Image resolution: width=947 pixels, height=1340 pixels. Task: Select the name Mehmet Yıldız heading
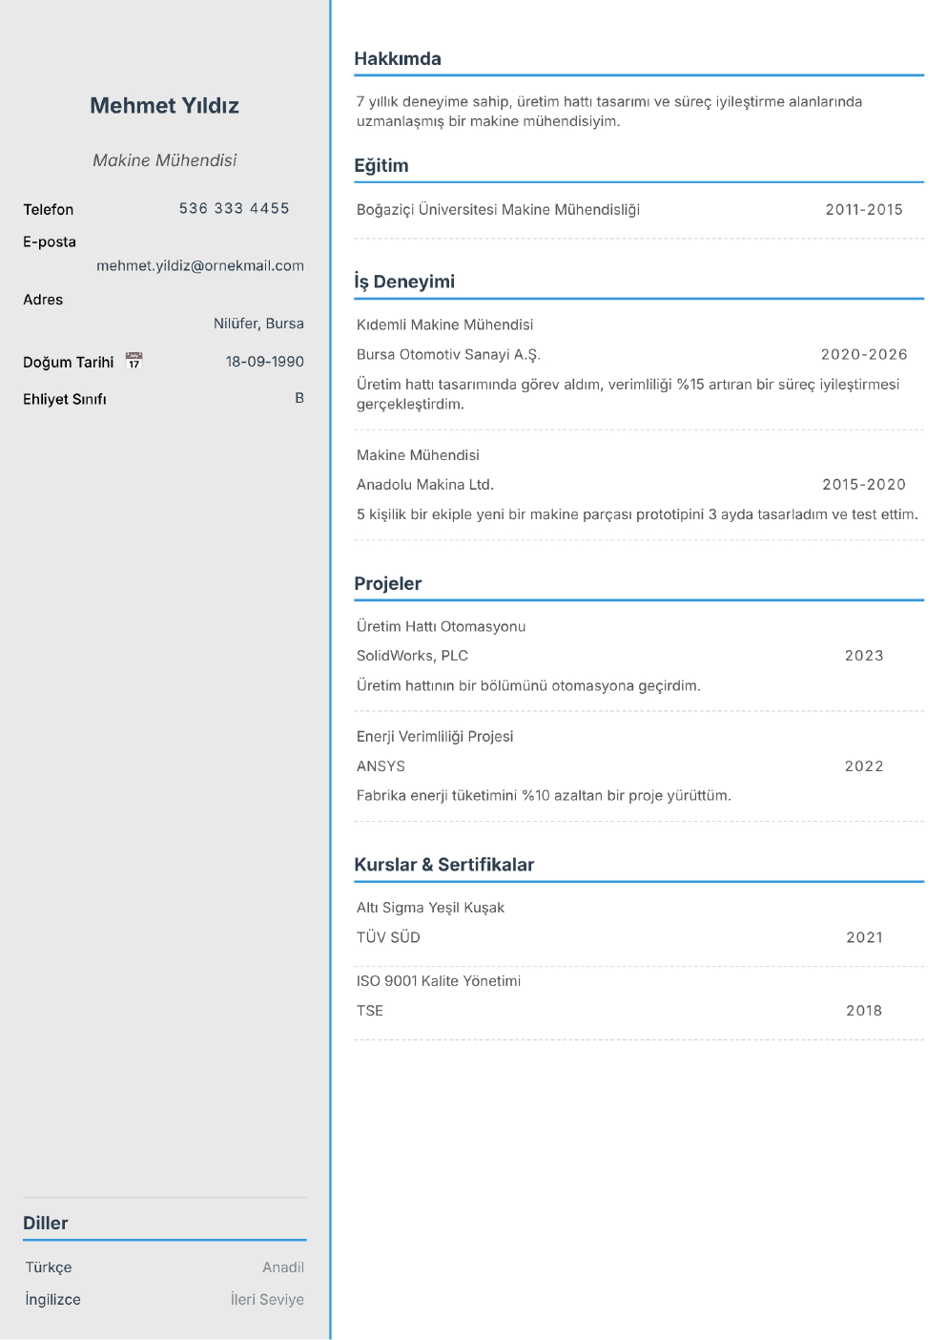pyautogui.click(x=164, y=106)
